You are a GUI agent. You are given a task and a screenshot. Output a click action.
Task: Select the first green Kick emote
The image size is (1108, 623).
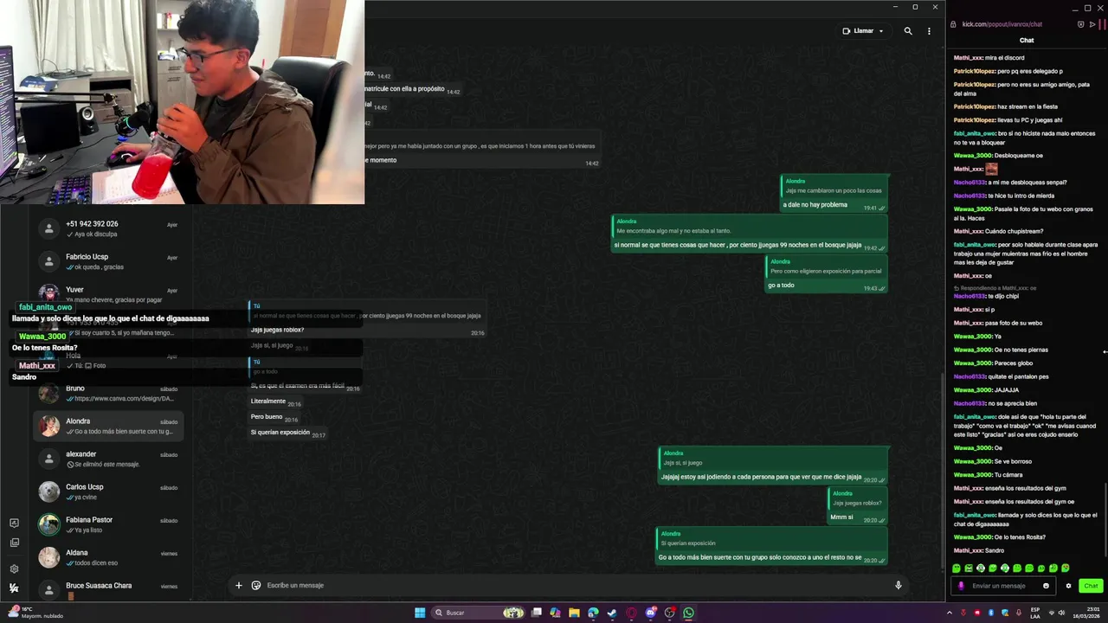coord(957,568)
